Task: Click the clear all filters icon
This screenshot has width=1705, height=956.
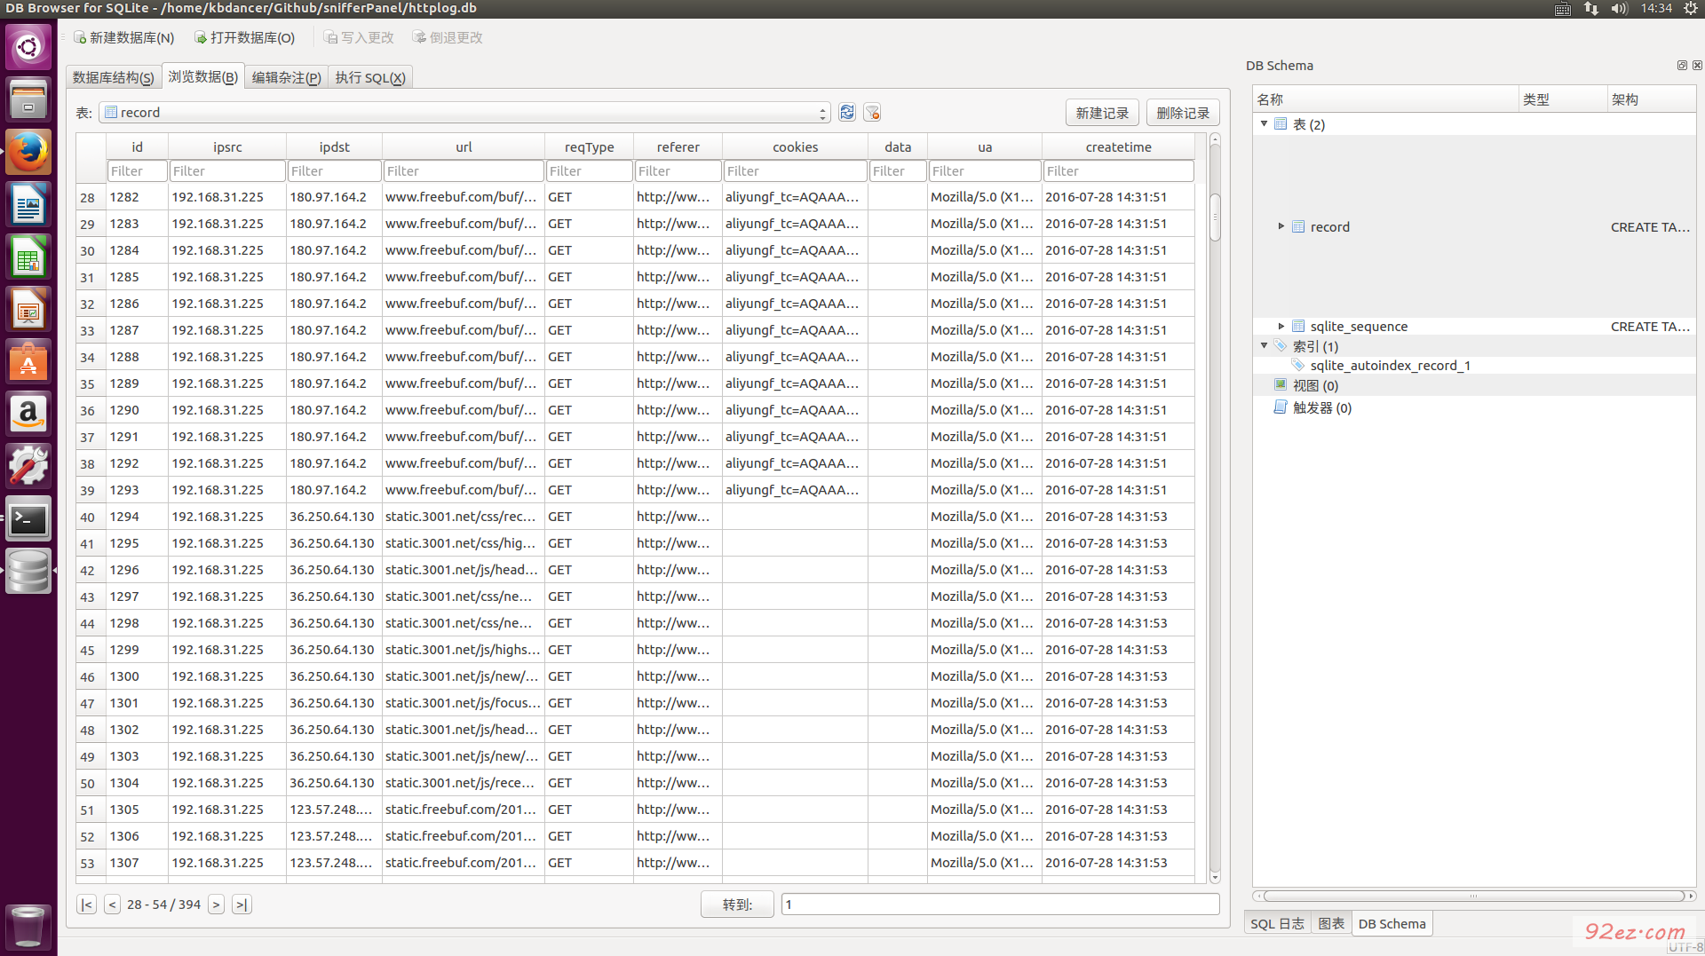Action: coord(872,112)
